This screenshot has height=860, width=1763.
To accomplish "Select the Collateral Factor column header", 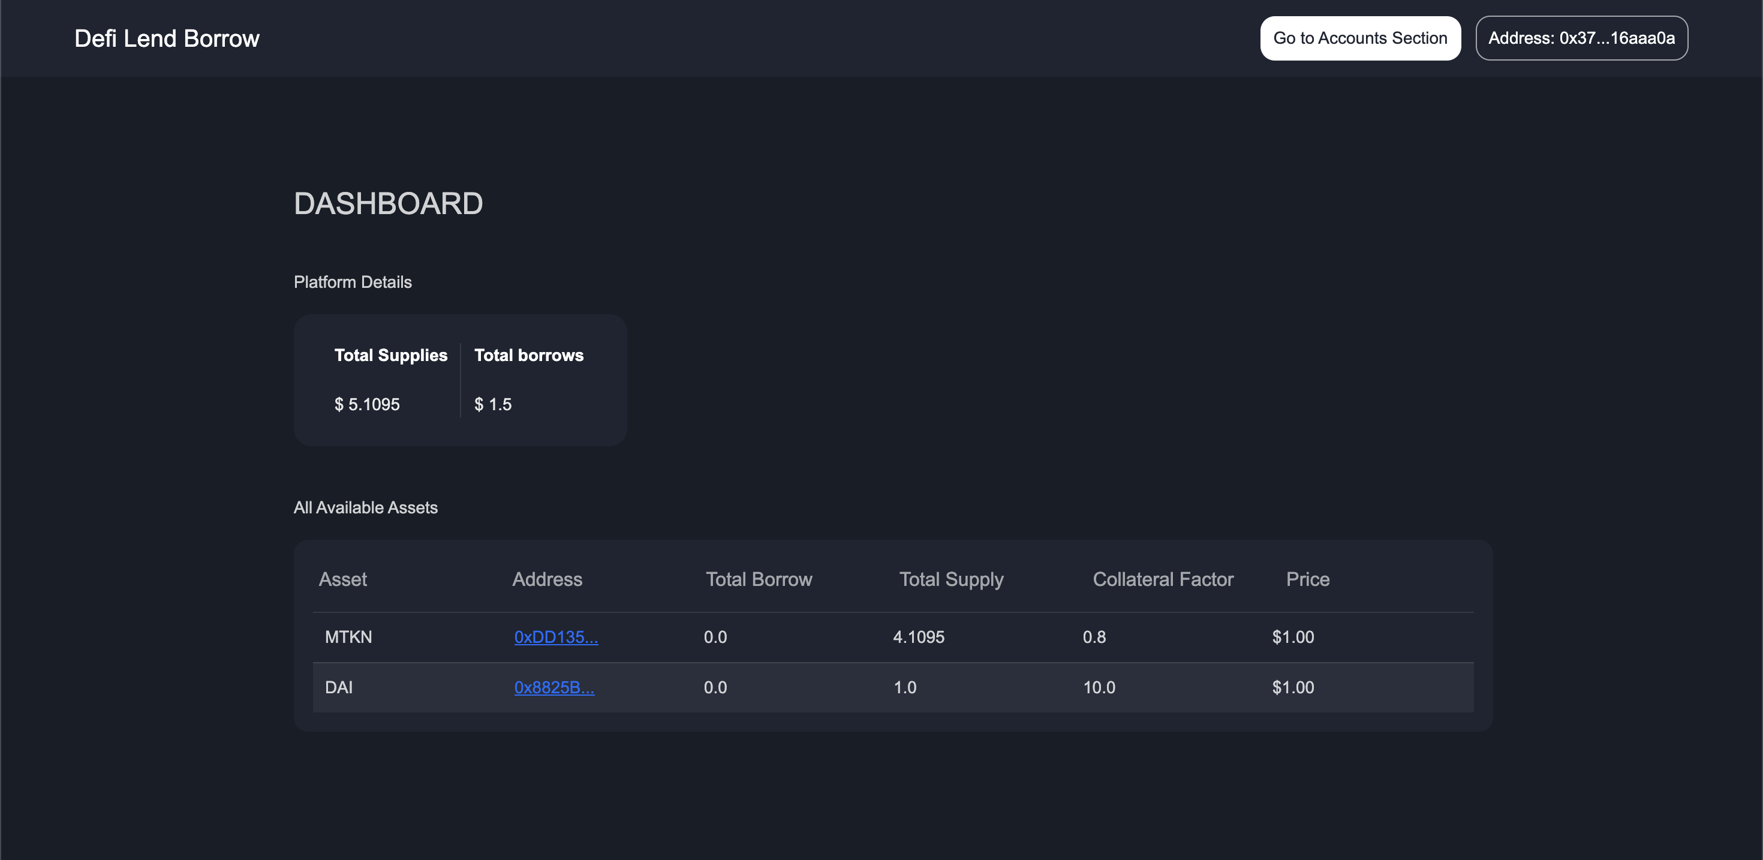I will pyautogui.click(x=1162, y=579).
